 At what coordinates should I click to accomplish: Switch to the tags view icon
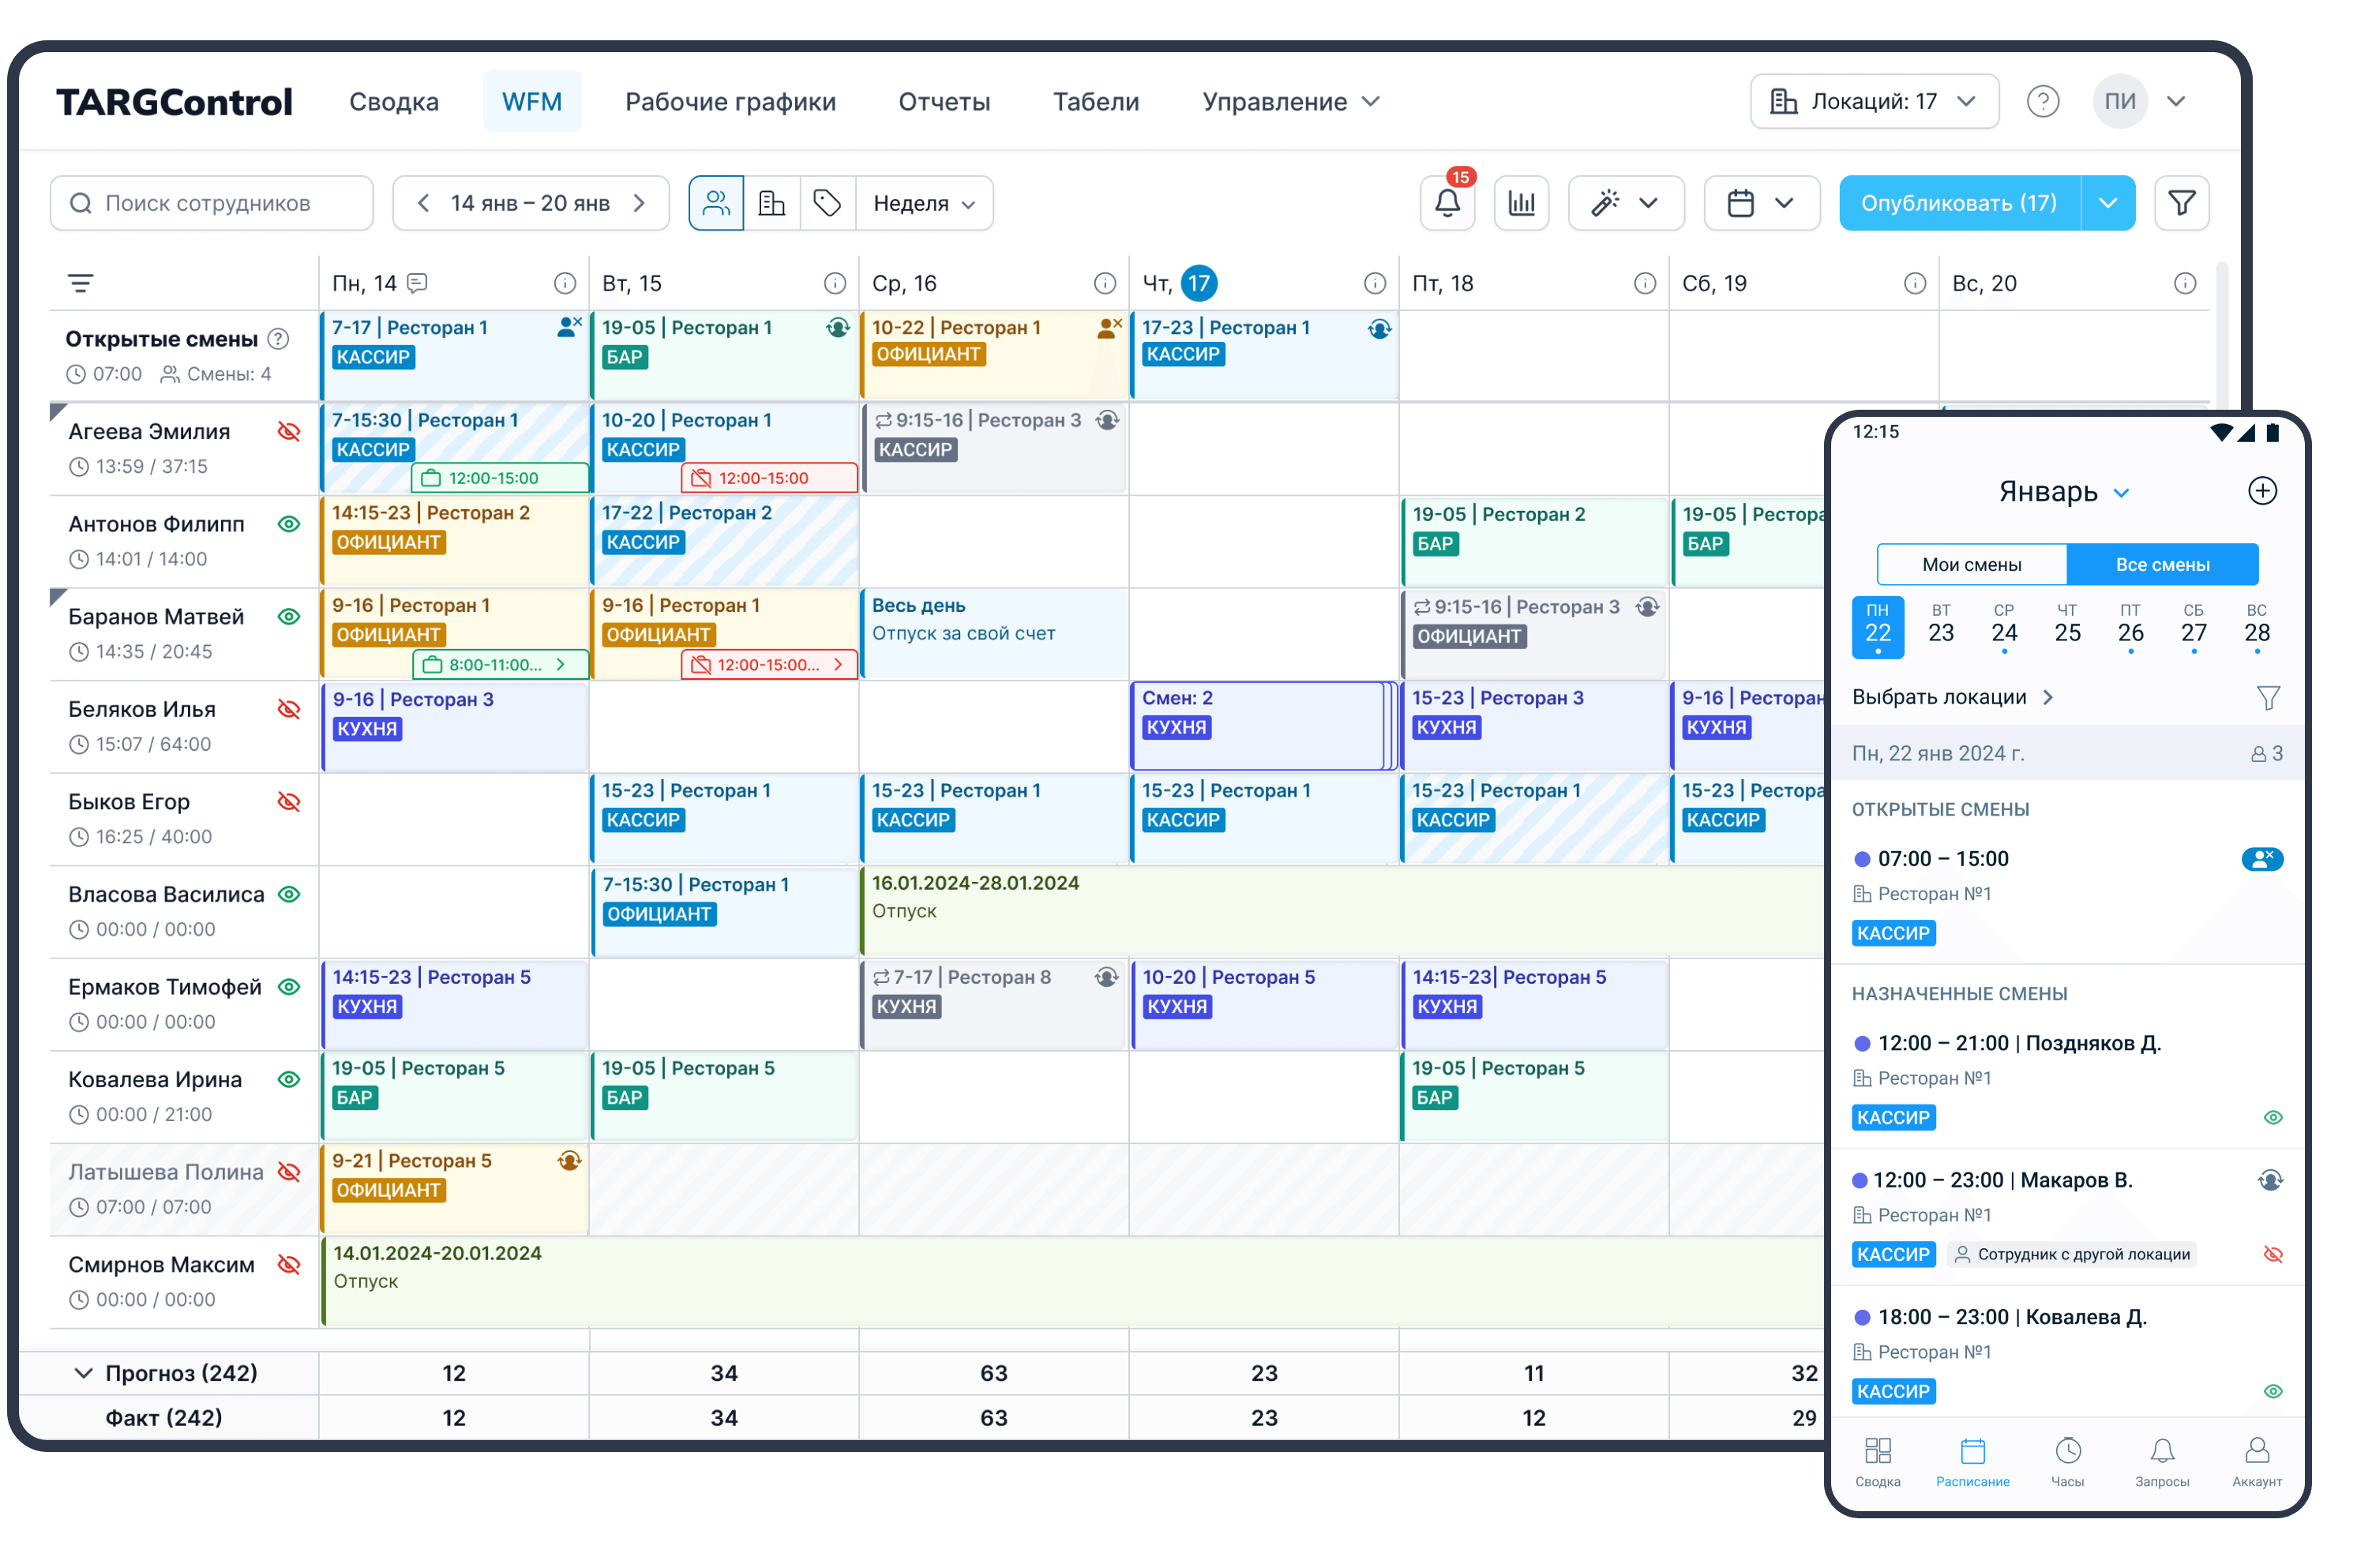point(827,203)
